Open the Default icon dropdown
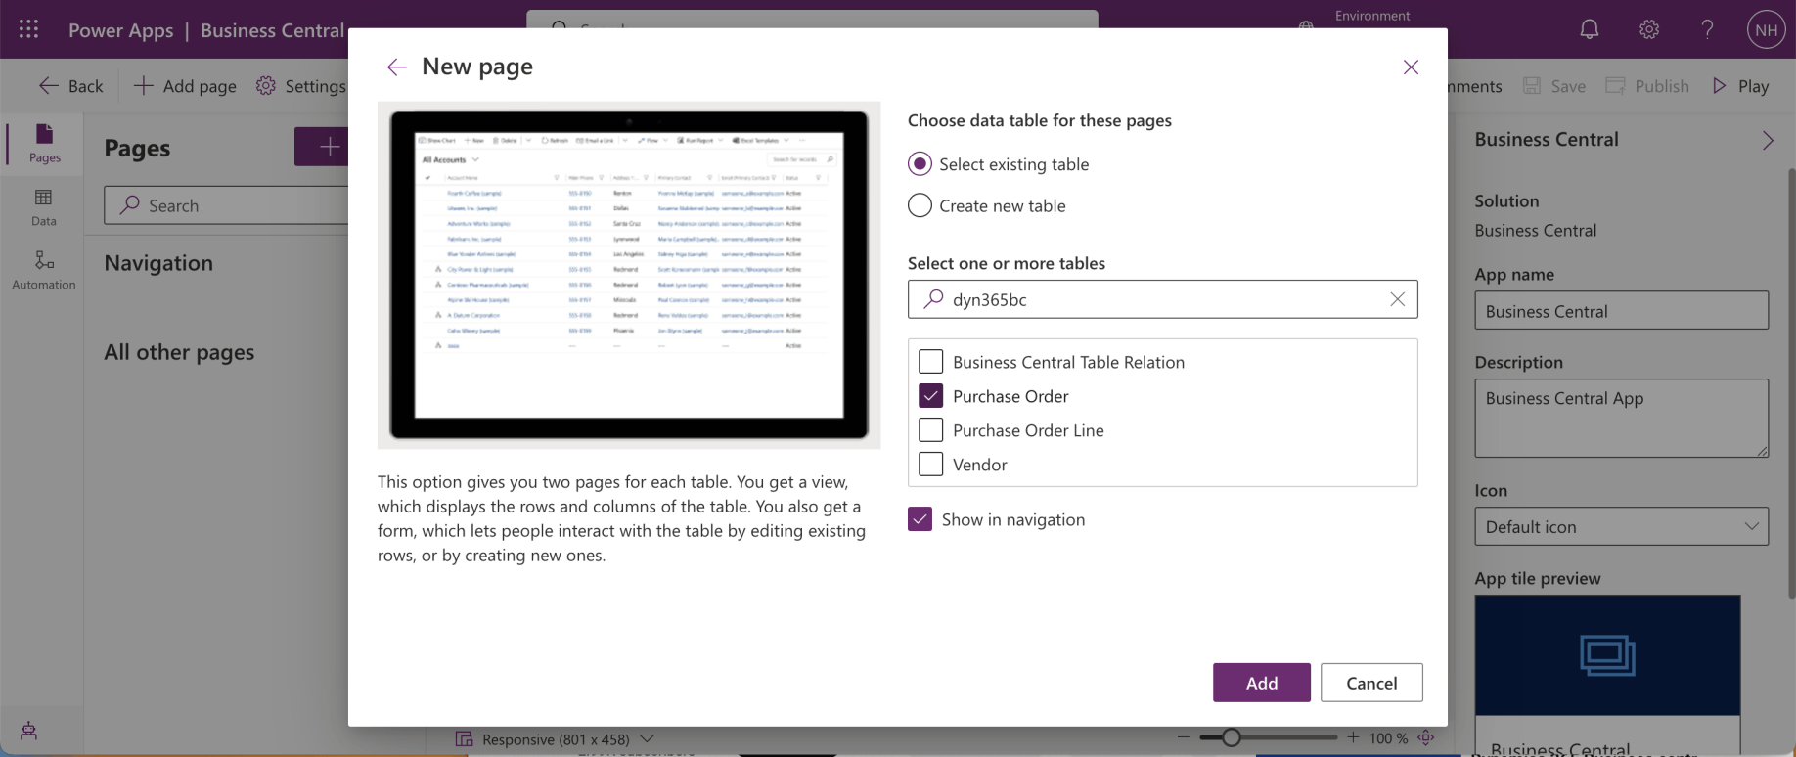This screenshot has height=757, width=1796. [x=1621, y=526]
